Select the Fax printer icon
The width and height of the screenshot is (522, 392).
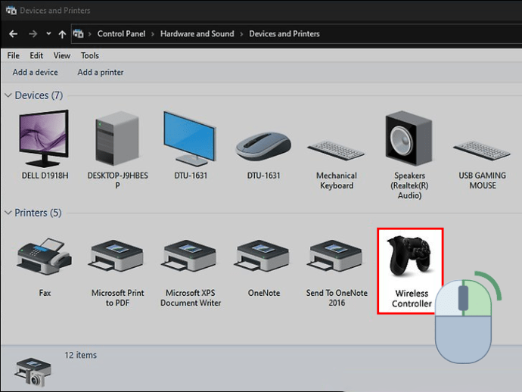point(45,257)
